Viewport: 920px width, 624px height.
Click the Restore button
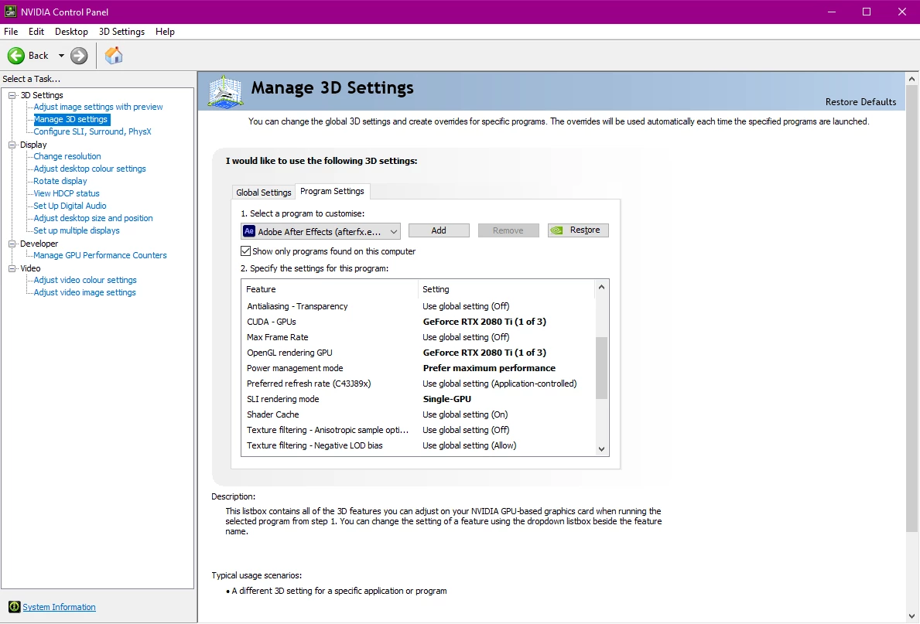[578, 230]
